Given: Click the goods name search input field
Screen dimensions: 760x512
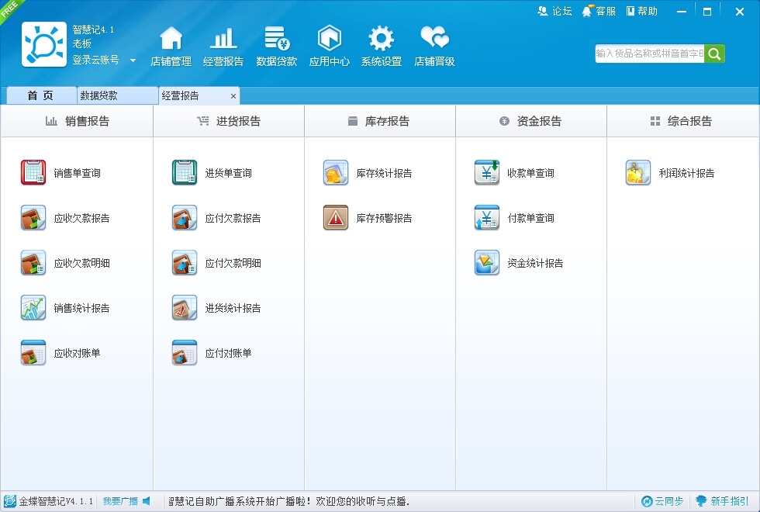Looking at the screenshot, I should (650, 54).
